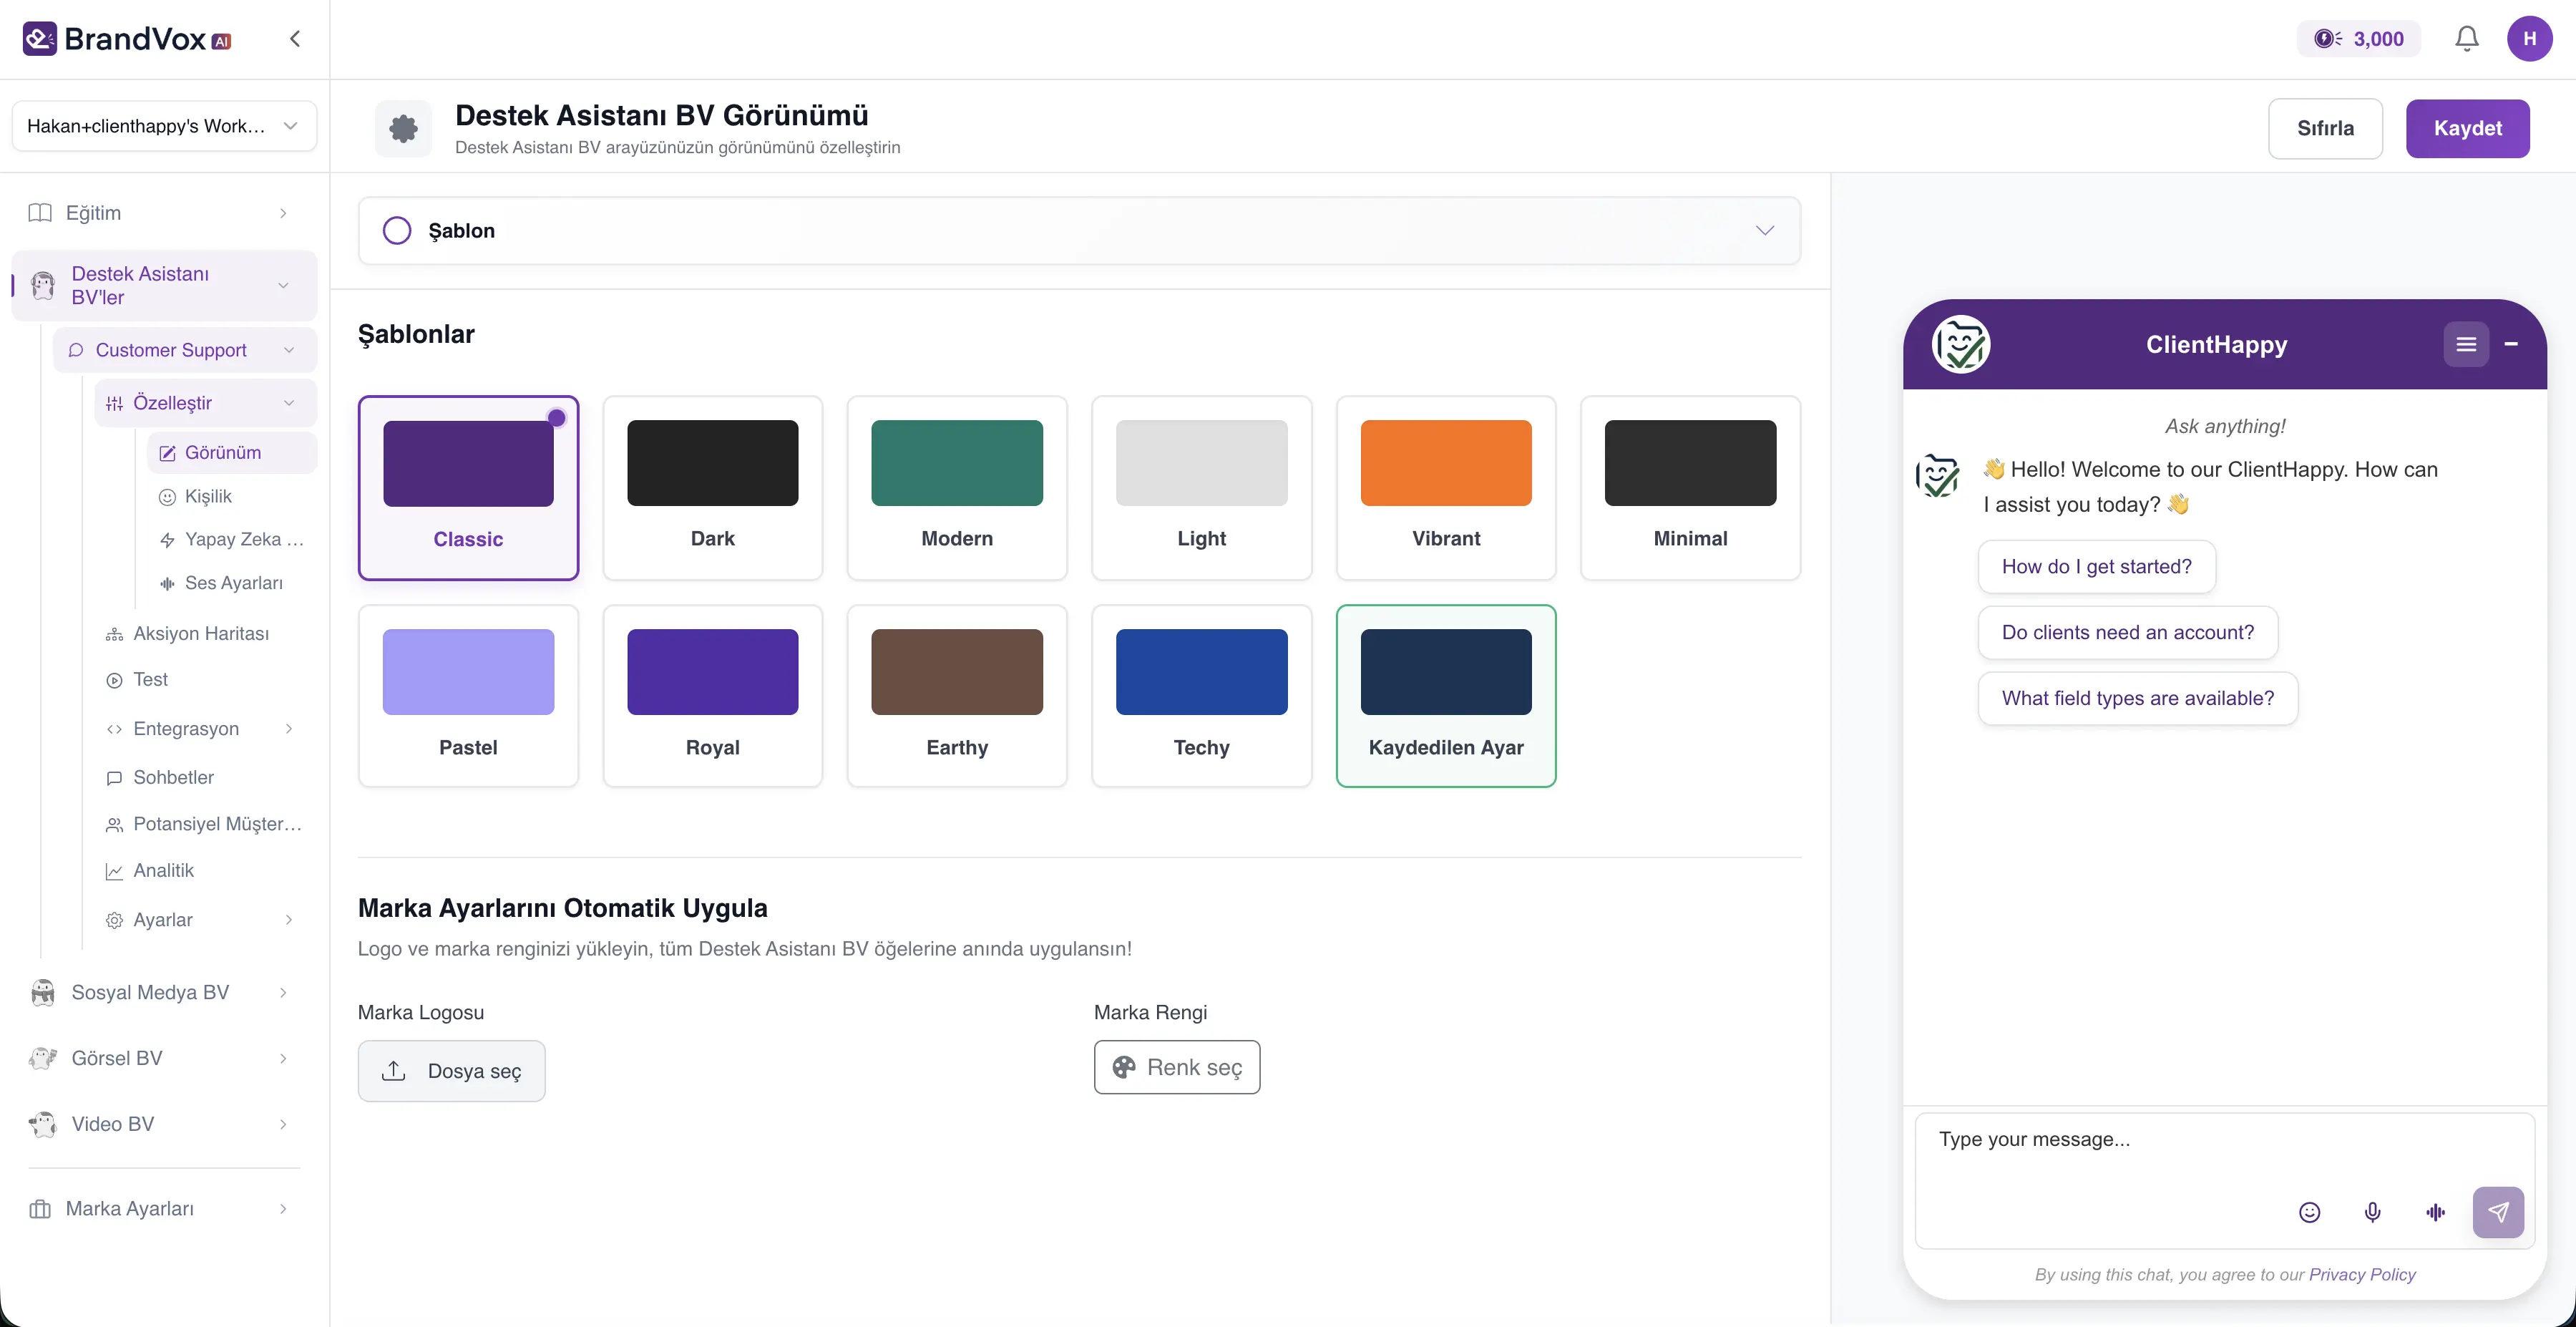Click the voice waveform icon in chat
Screen dimensions: 2576x1327
click(x=2435, y=1212)
